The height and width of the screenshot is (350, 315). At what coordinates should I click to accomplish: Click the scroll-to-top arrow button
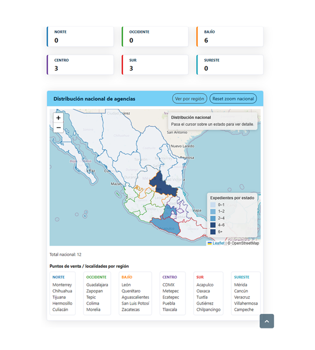[x=266, y=321]
